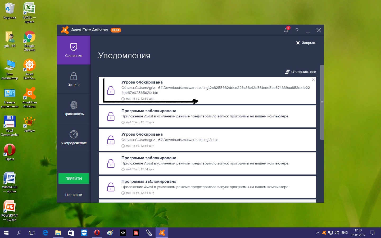Show hidden system tray icons

pyautogui.click(x=317, y=233)
